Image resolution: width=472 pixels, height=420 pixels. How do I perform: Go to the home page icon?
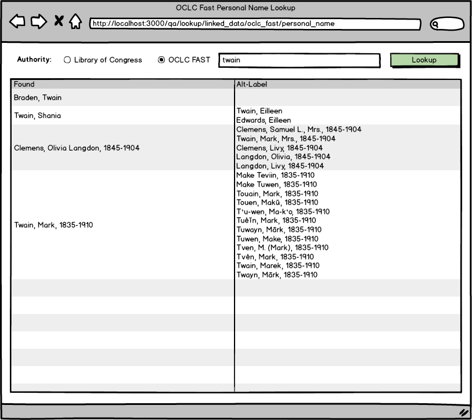[75, 21]
